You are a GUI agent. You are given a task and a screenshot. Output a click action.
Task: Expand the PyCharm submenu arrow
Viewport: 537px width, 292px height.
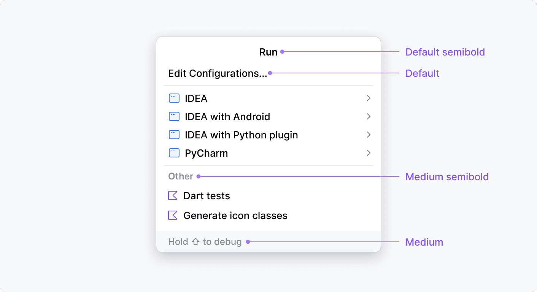[368, 153]
